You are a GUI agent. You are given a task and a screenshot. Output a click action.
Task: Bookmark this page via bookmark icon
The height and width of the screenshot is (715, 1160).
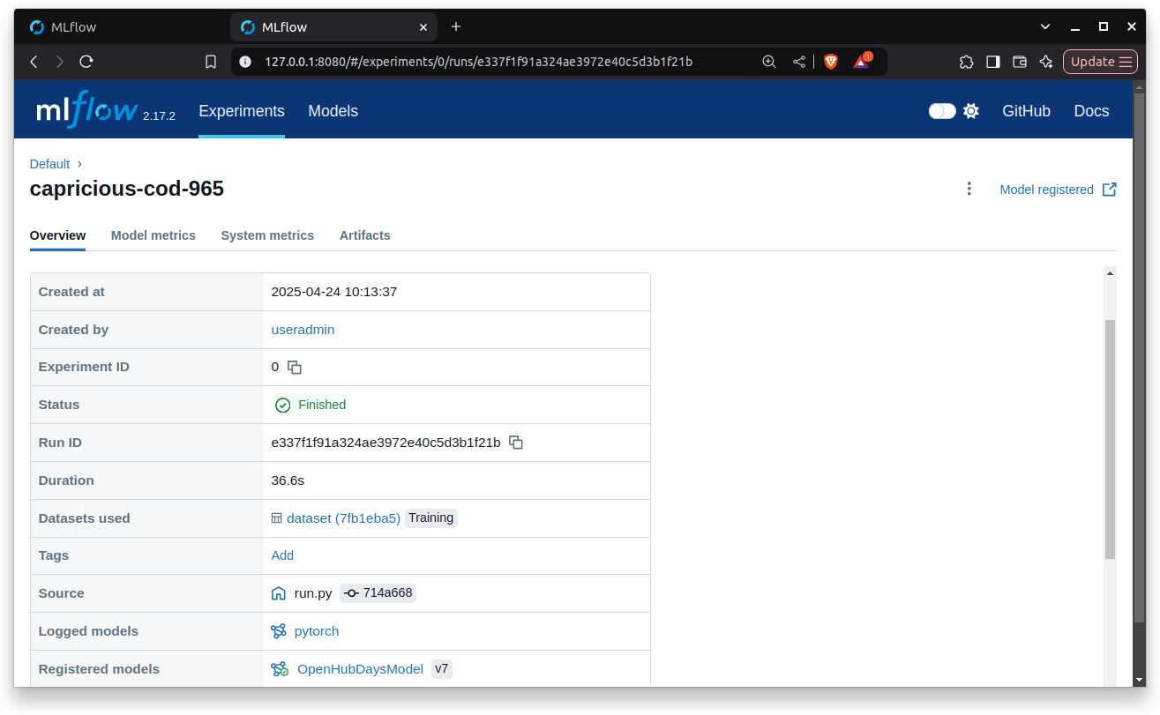coord(210,62)
